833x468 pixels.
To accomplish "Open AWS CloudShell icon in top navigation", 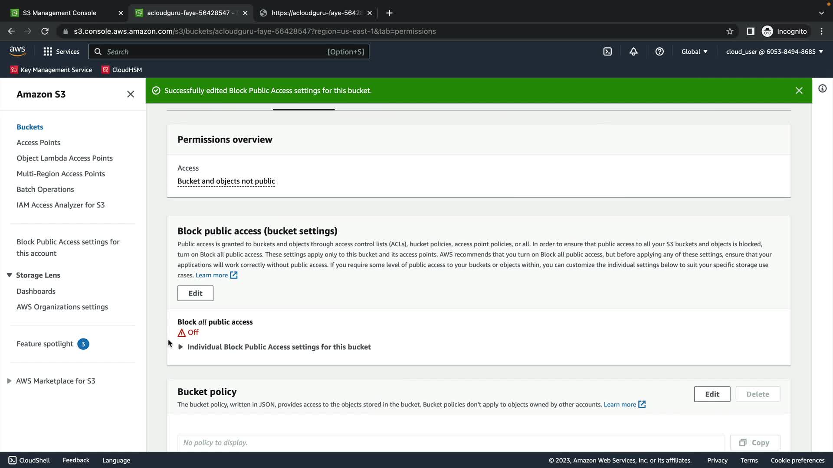I will [x=607, y=52].
